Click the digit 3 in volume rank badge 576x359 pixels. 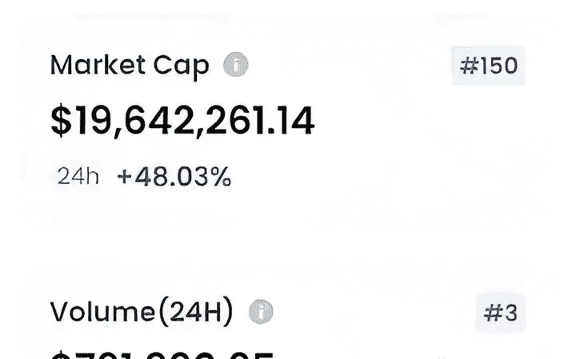510,313
